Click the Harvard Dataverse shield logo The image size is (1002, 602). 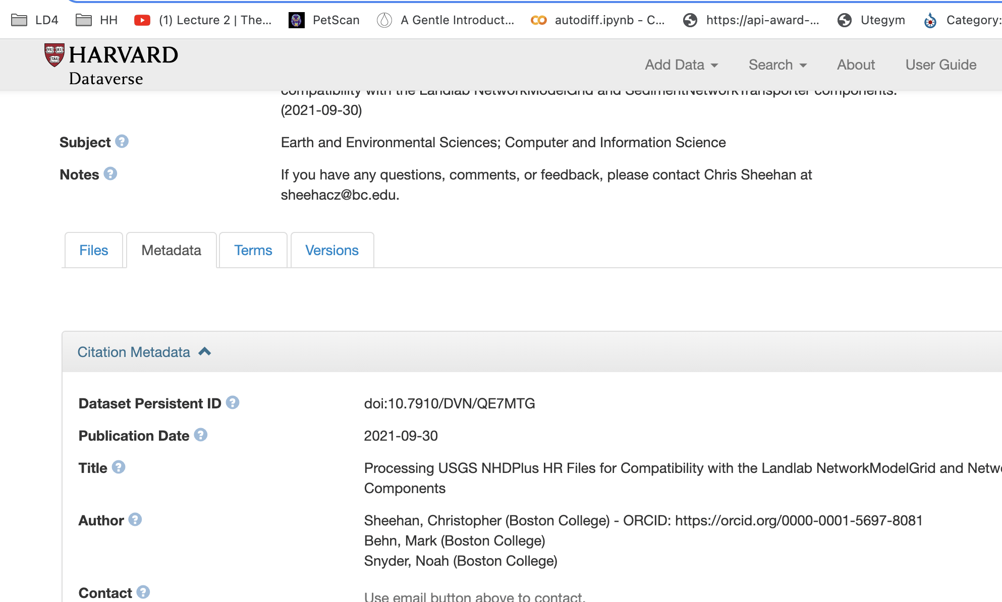[54, 55]
